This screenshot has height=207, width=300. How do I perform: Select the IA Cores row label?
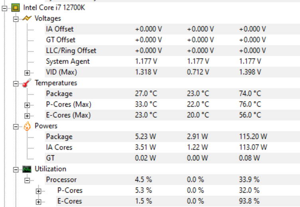(x=59, y=147)
